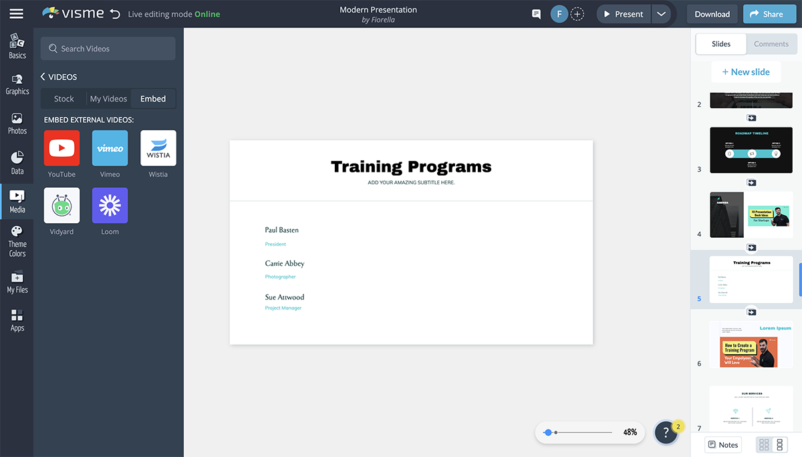Choose the Vimeo embed option

pyautogui.click(x=110, y=148)
